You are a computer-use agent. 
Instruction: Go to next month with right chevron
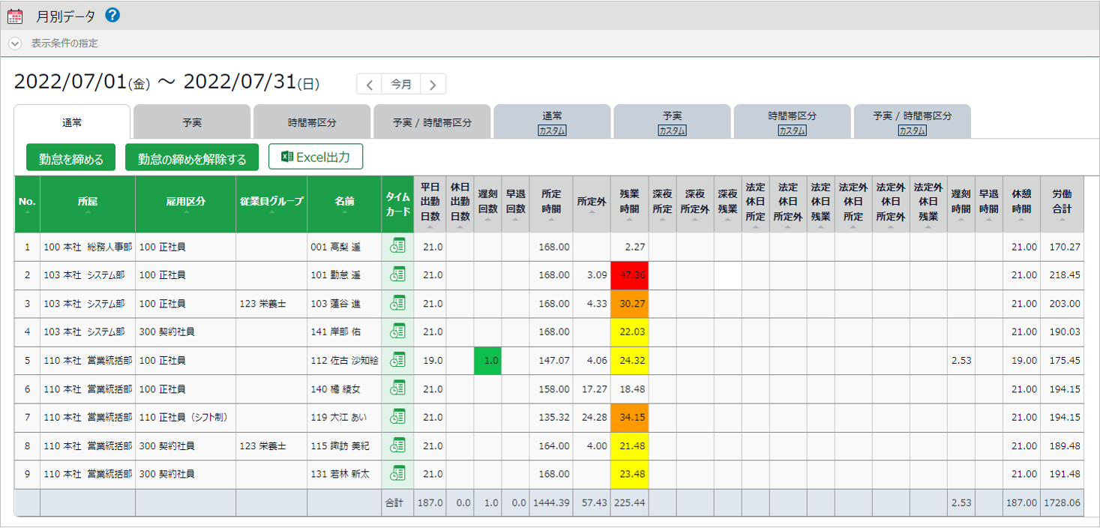pos(433,84)
